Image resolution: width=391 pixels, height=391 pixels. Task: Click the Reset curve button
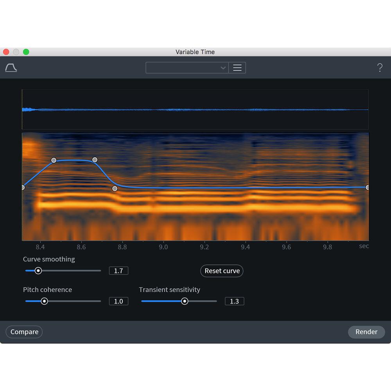[222, 271]
